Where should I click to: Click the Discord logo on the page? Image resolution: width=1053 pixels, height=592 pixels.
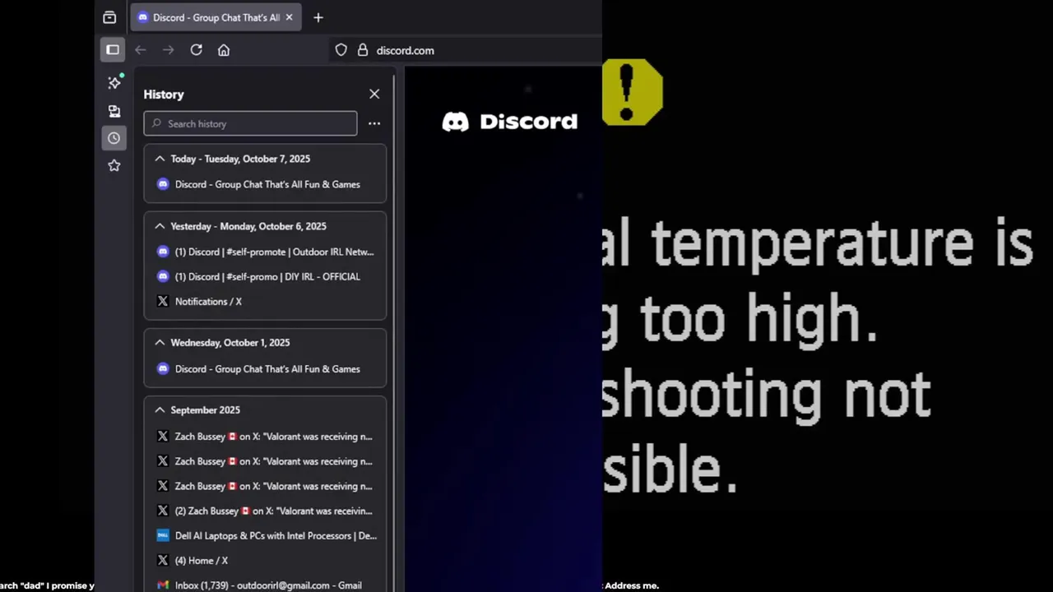coord(510,122)
